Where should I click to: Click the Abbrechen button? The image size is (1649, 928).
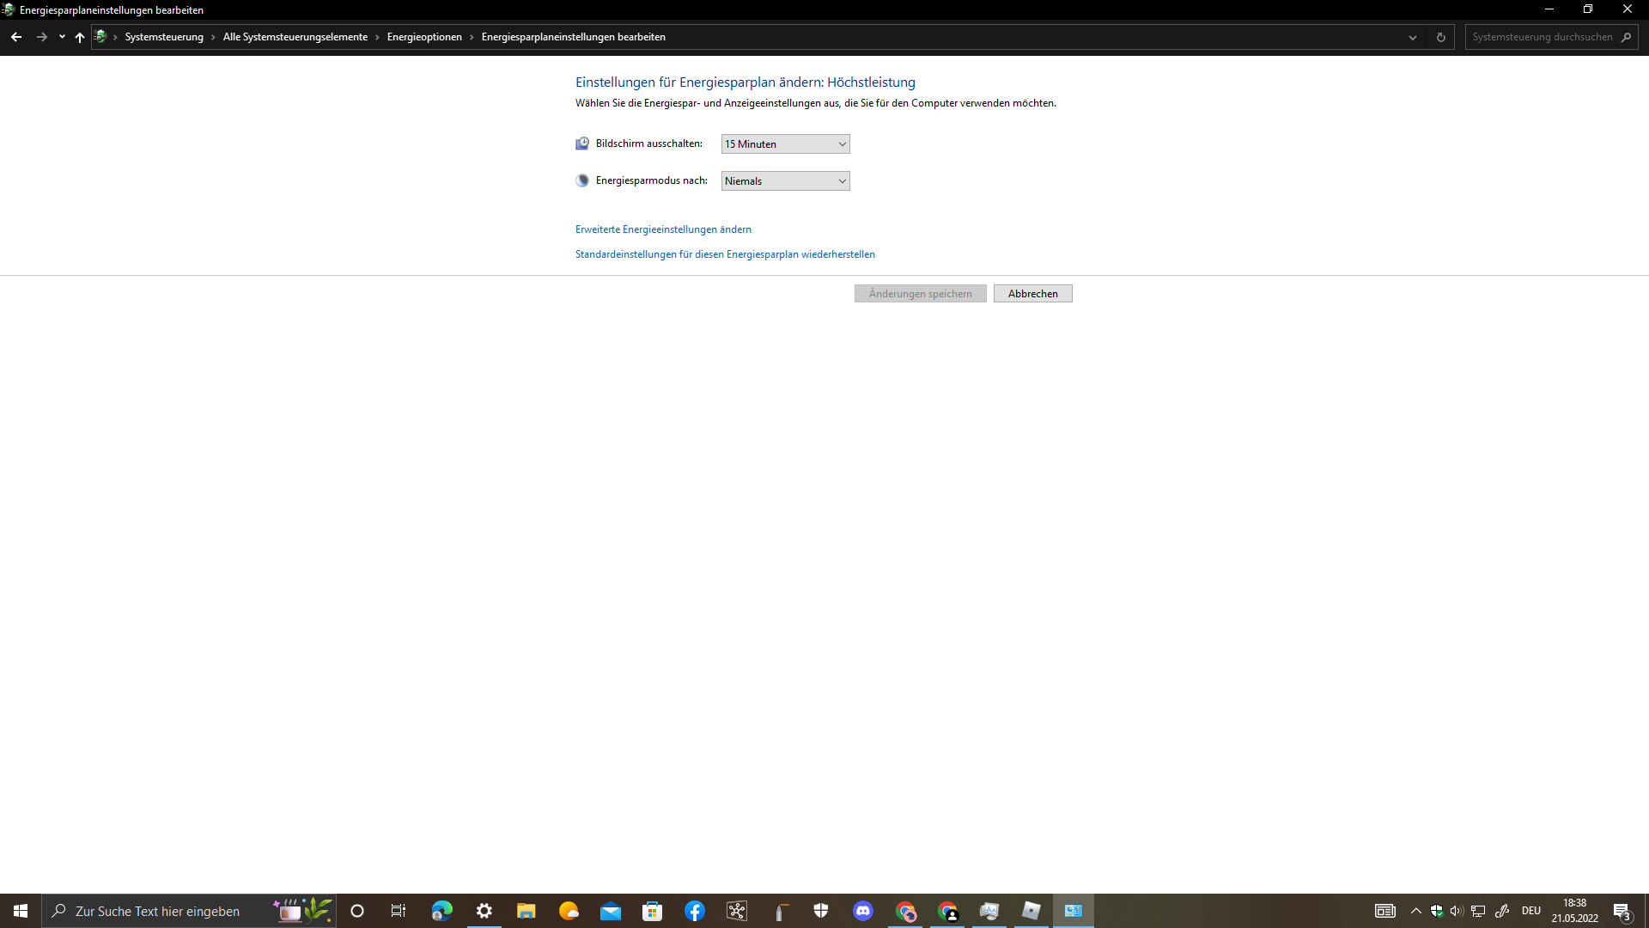coord(1032,294)
